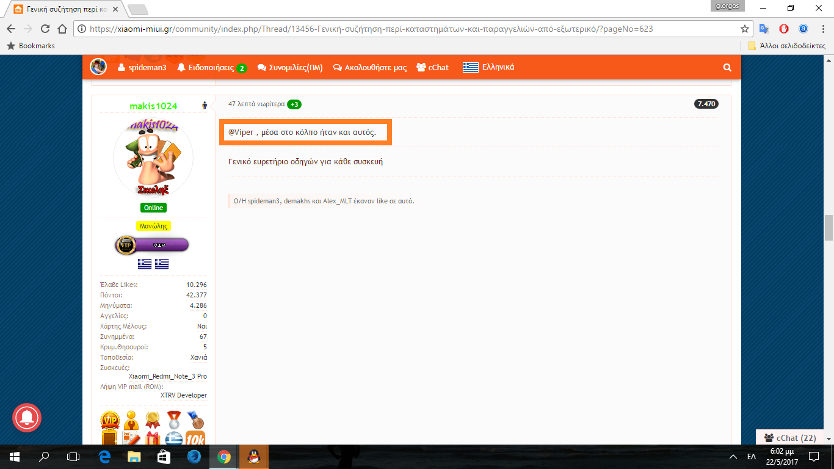
Task: Click the purple VIP rank banner
Action: [152, 245]
